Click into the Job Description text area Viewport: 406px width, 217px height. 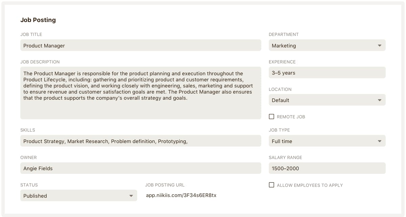tap(140, 93)
